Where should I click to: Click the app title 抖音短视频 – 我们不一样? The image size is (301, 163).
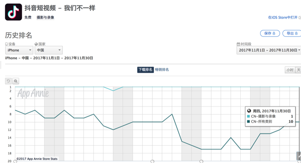60,8
